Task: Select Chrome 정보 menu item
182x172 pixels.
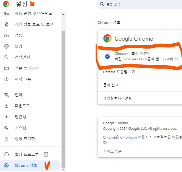Action: 30,165
